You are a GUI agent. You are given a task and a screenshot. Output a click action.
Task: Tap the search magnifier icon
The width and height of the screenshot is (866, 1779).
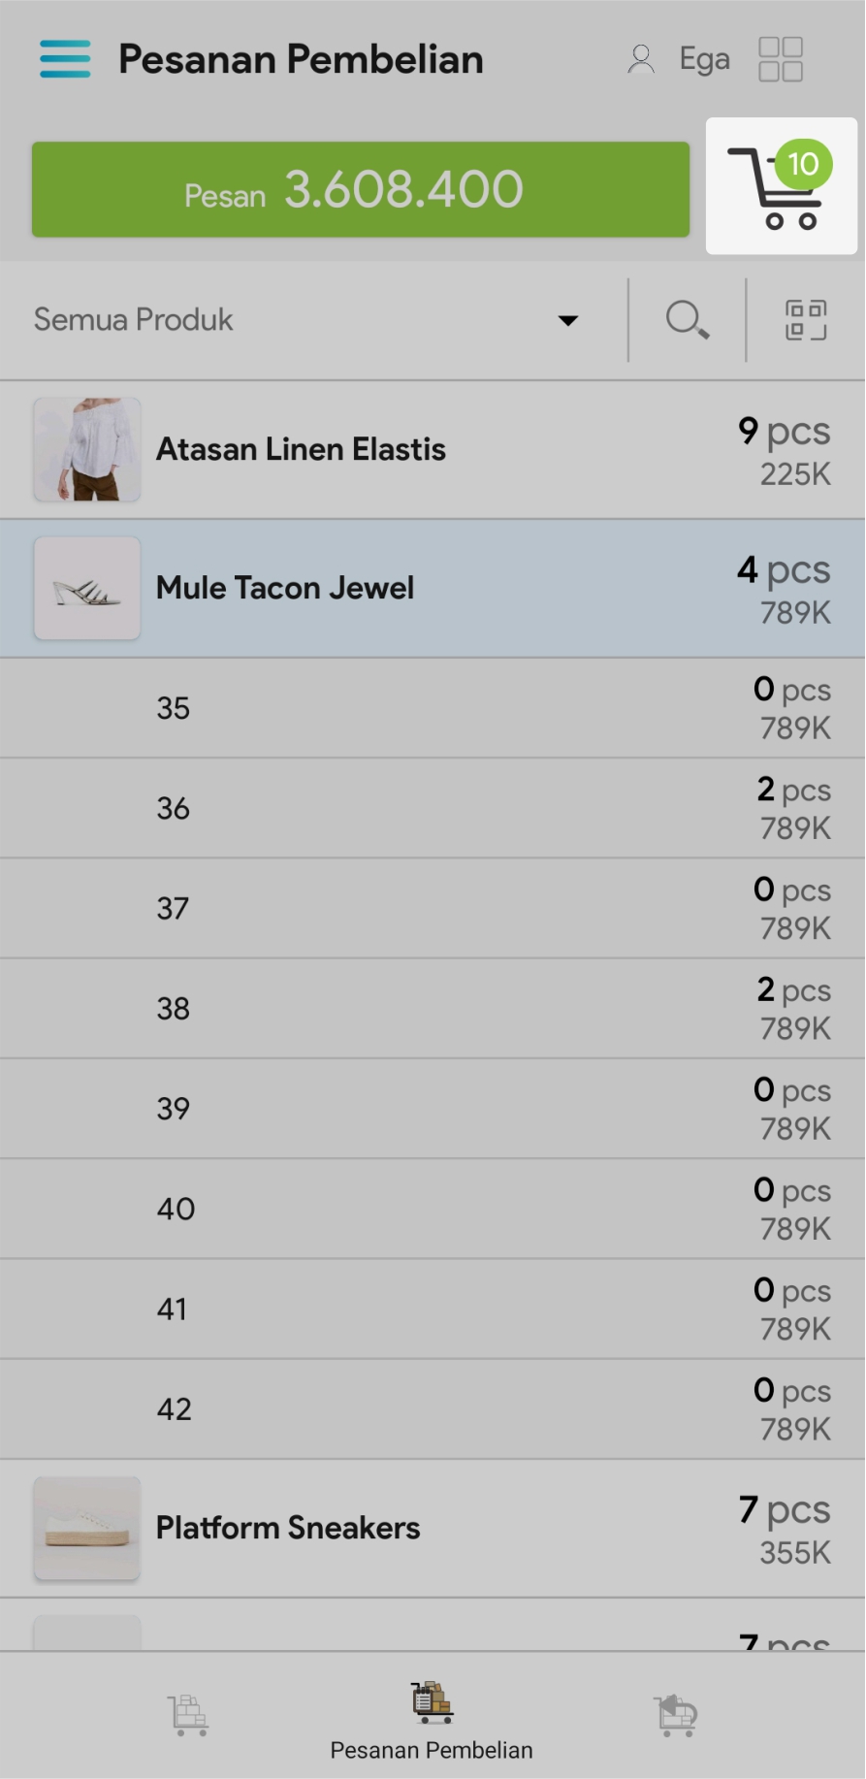[x=687, y=319]
